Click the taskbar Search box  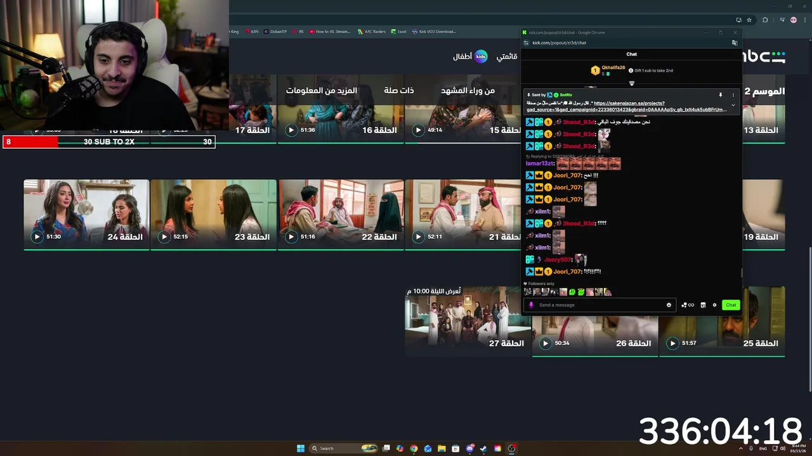[x=344, y=448]
